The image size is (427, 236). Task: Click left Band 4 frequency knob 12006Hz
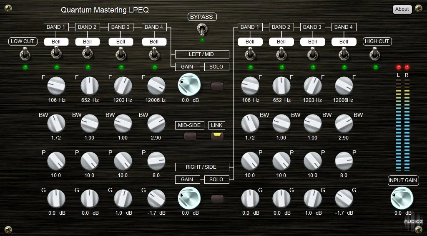[x=156, y=86]
